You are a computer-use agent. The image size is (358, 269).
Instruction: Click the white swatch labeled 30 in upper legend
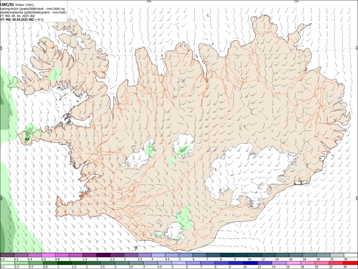[351, 255]
